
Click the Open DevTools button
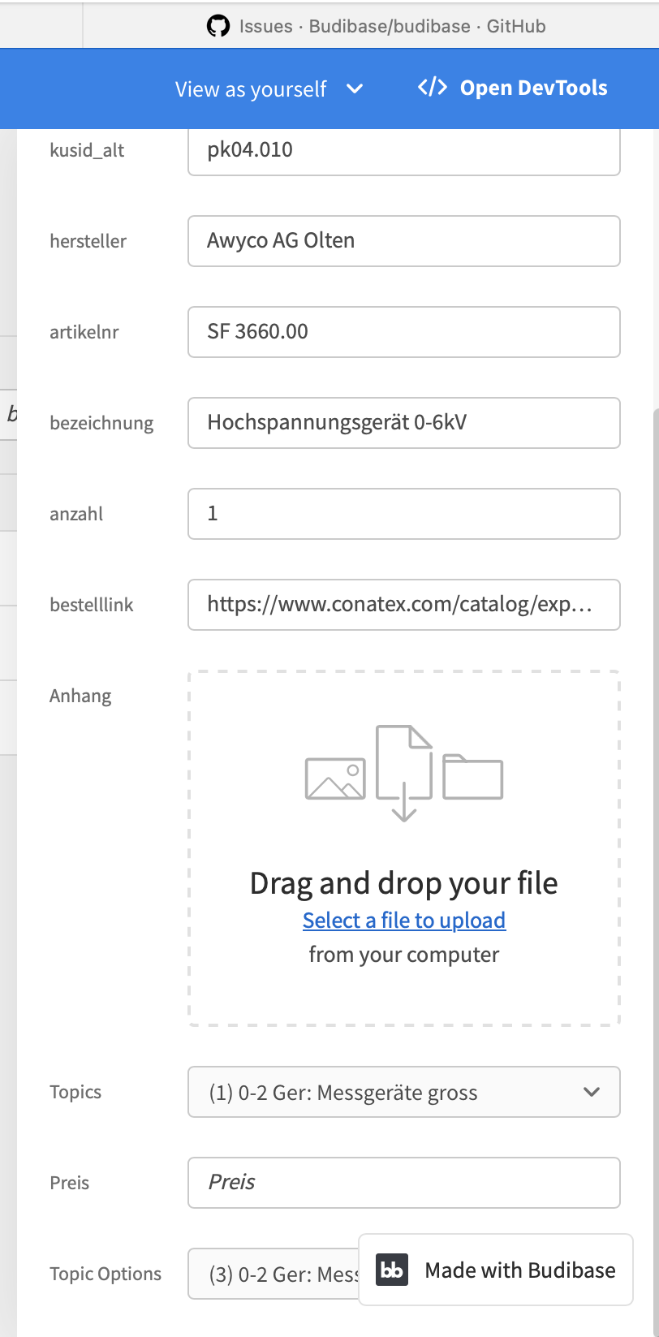[x=512, y=88]
